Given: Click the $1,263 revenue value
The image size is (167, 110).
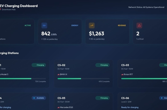Looking at the screenshot, I should [97, 34].
